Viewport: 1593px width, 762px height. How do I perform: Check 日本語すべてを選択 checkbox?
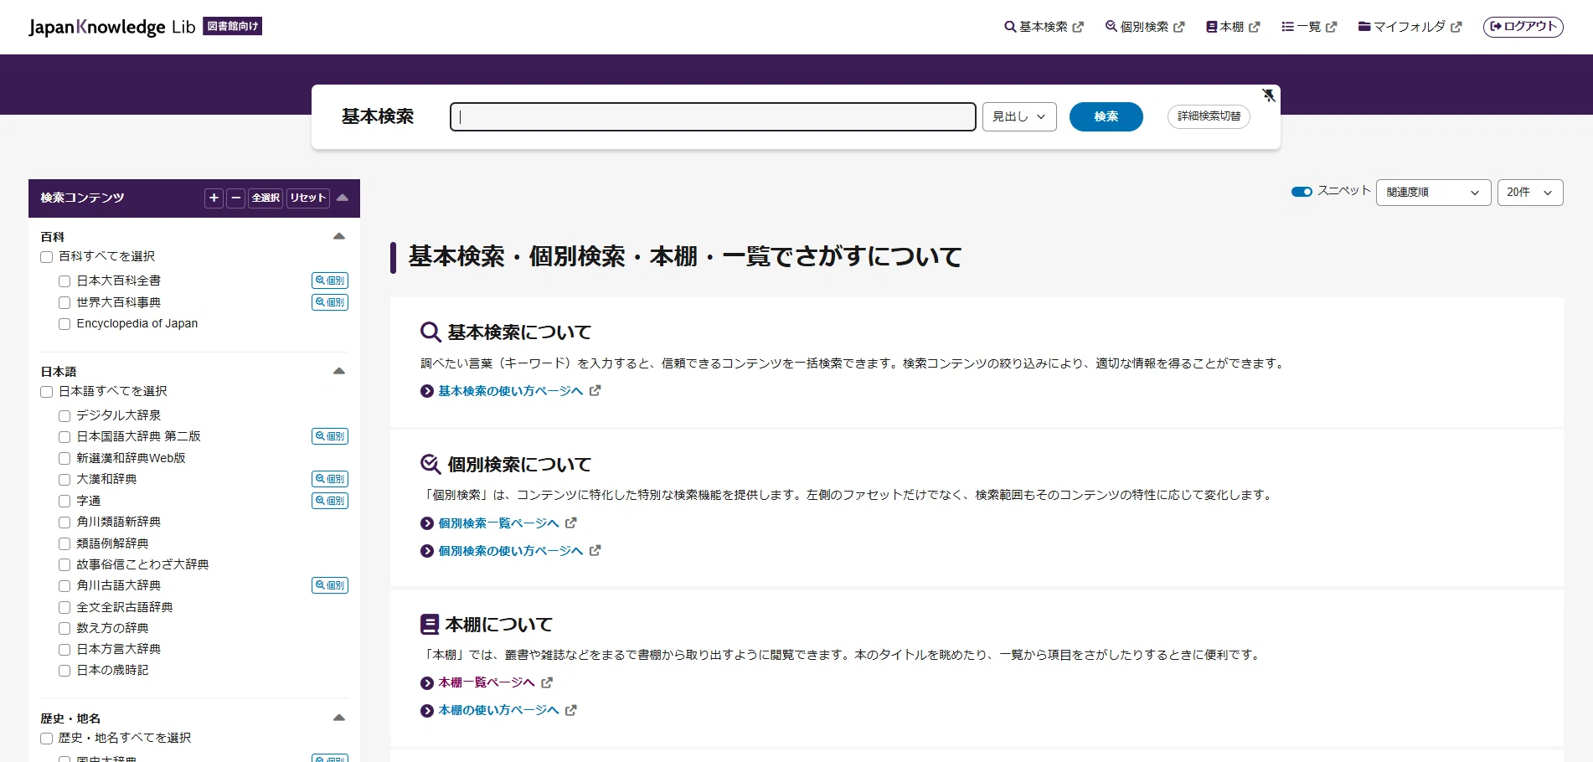(x=47, y=392)
